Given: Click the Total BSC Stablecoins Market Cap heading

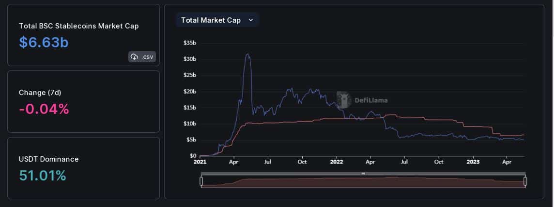Looking at the screenshot, I should click(x=79, y=26).
